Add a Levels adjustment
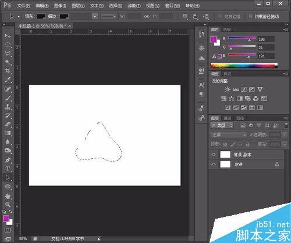This screenshot has width=291, height=243. tap(236, 89)
